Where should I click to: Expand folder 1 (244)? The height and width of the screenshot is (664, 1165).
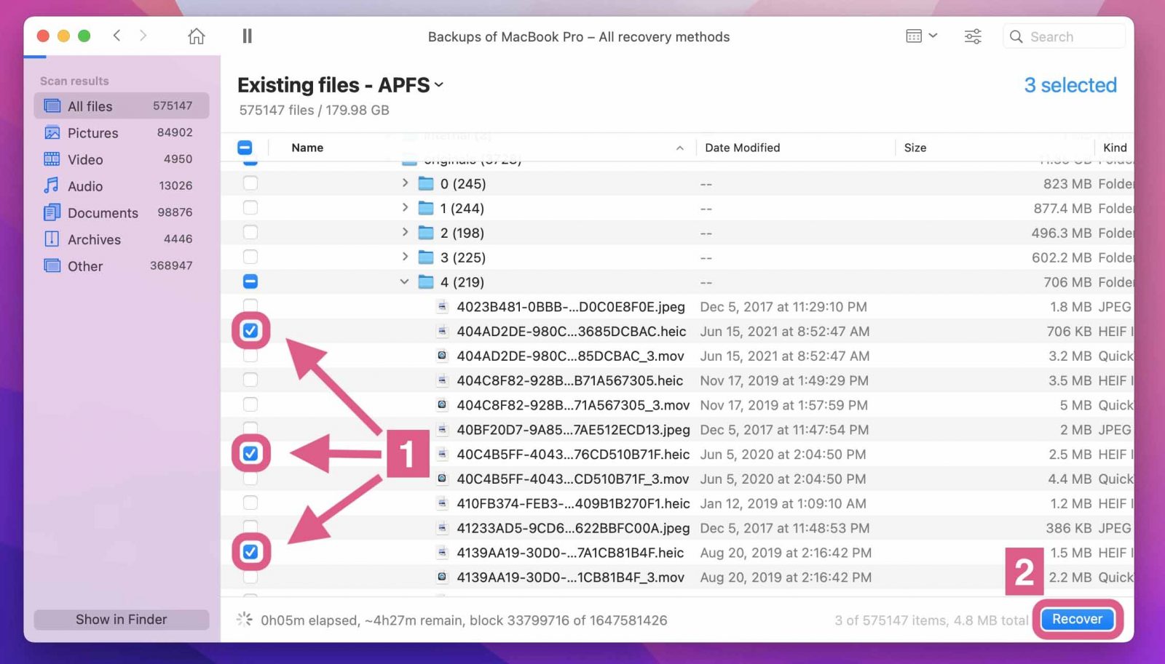pos(405,208)
